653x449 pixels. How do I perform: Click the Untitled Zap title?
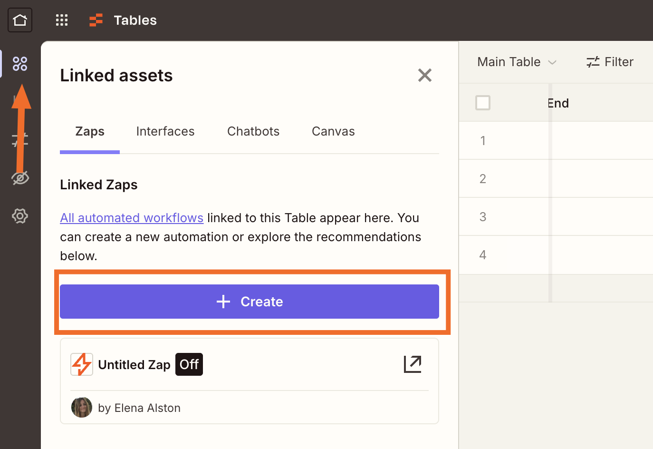[134, 365]
